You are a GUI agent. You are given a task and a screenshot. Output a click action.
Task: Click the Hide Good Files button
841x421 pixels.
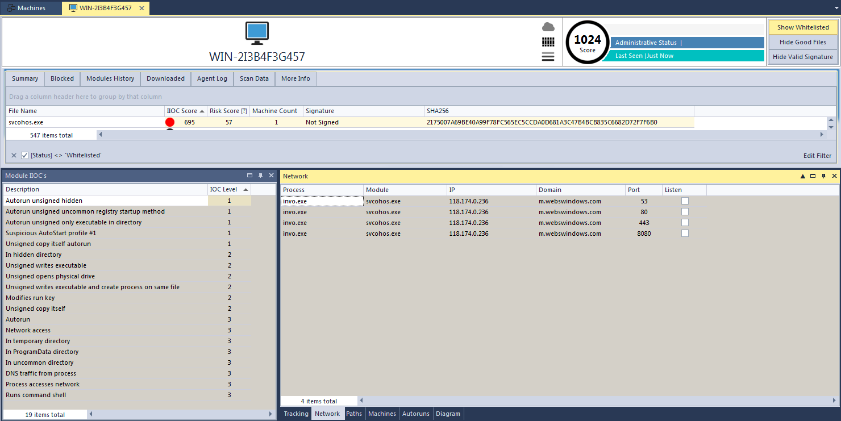coord(802,42)
